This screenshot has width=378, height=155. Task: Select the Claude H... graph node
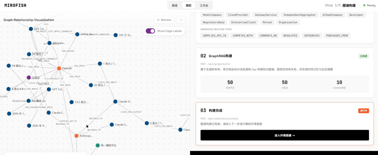(115, 102)
